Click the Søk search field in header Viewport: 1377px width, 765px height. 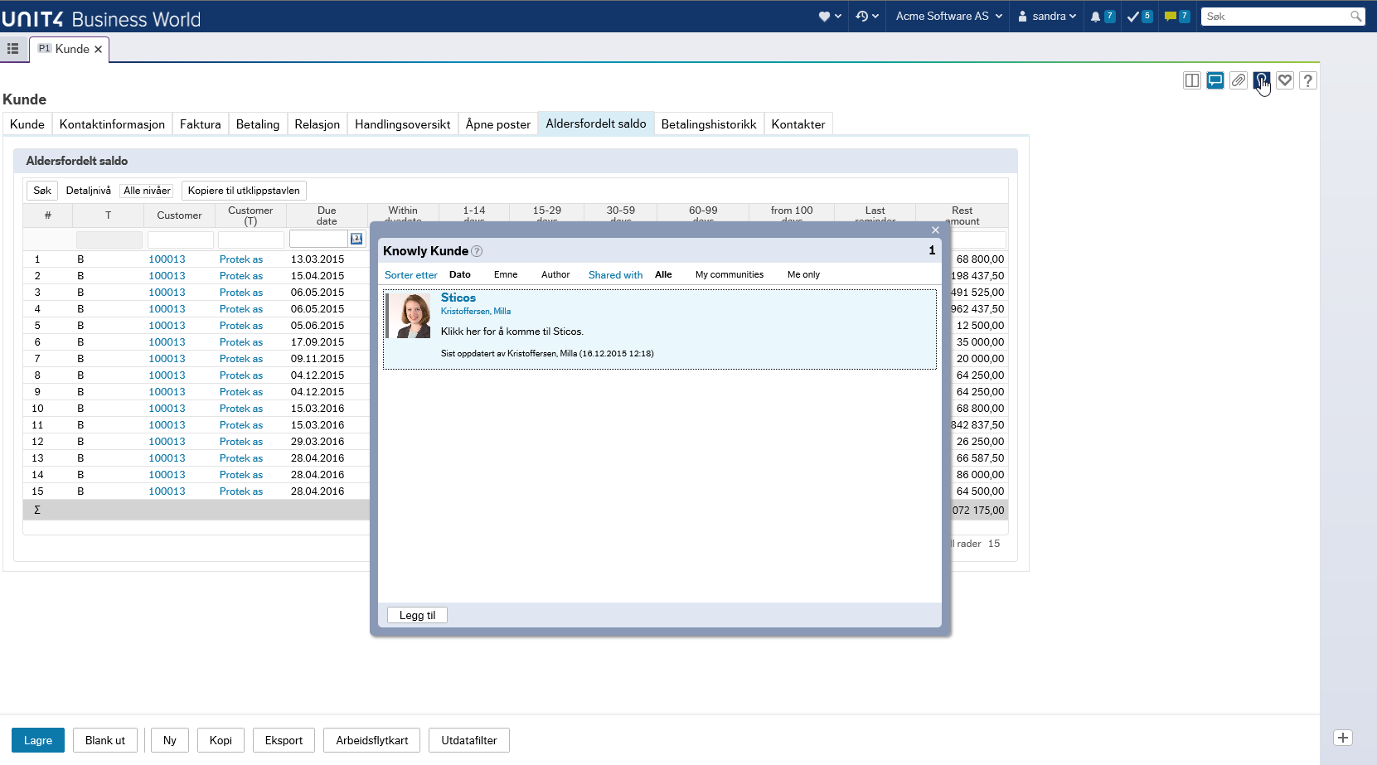[1274, 17]
